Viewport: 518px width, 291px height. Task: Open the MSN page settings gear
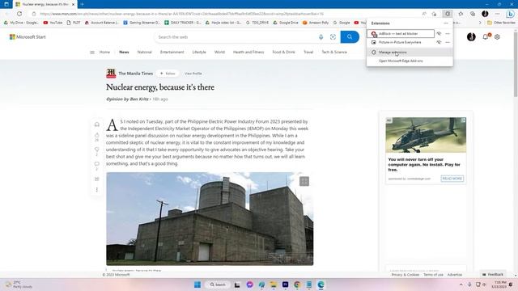[497, 37]
